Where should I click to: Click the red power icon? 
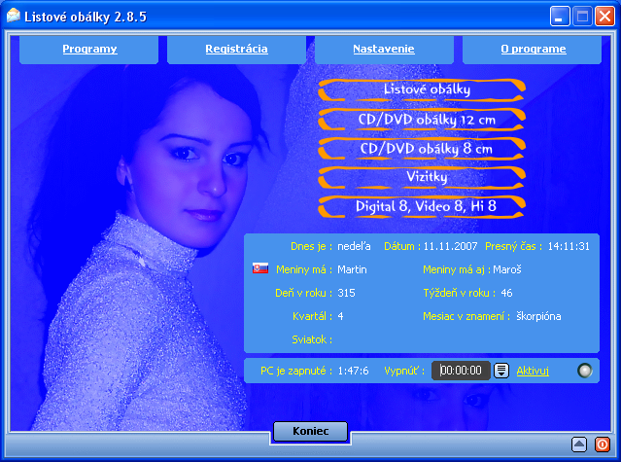(603, 444)
